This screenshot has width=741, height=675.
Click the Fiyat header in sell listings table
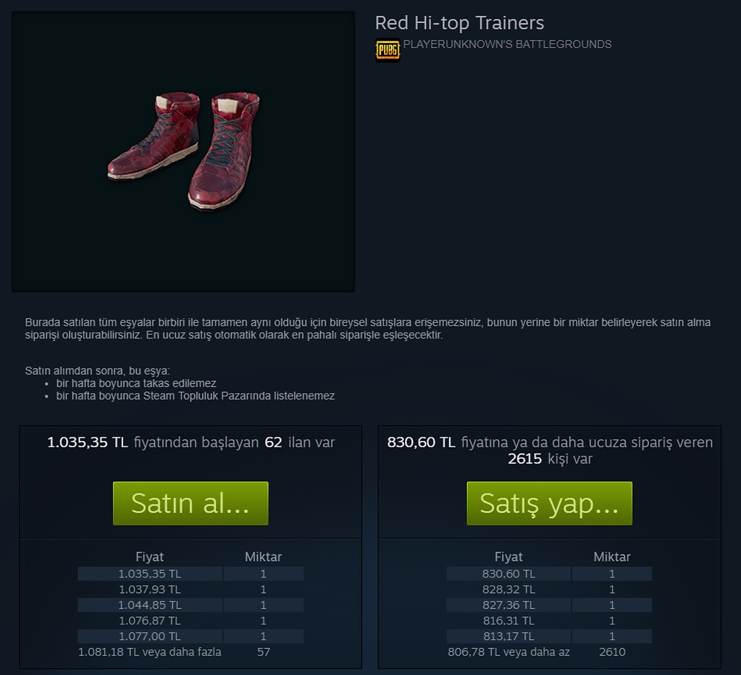tap(149, 556)
